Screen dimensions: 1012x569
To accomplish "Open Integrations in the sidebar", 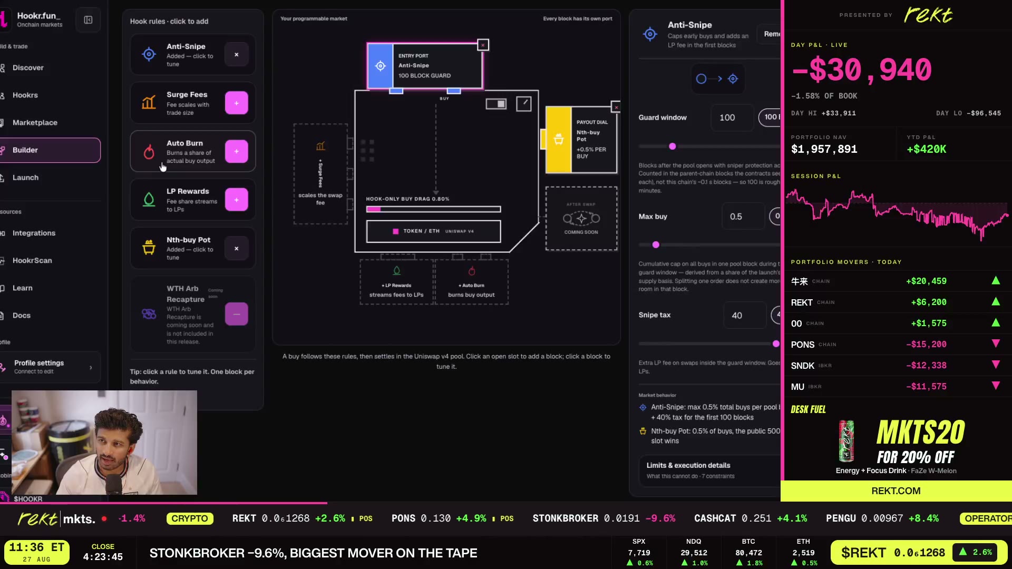I will click(x=34, y=233).
